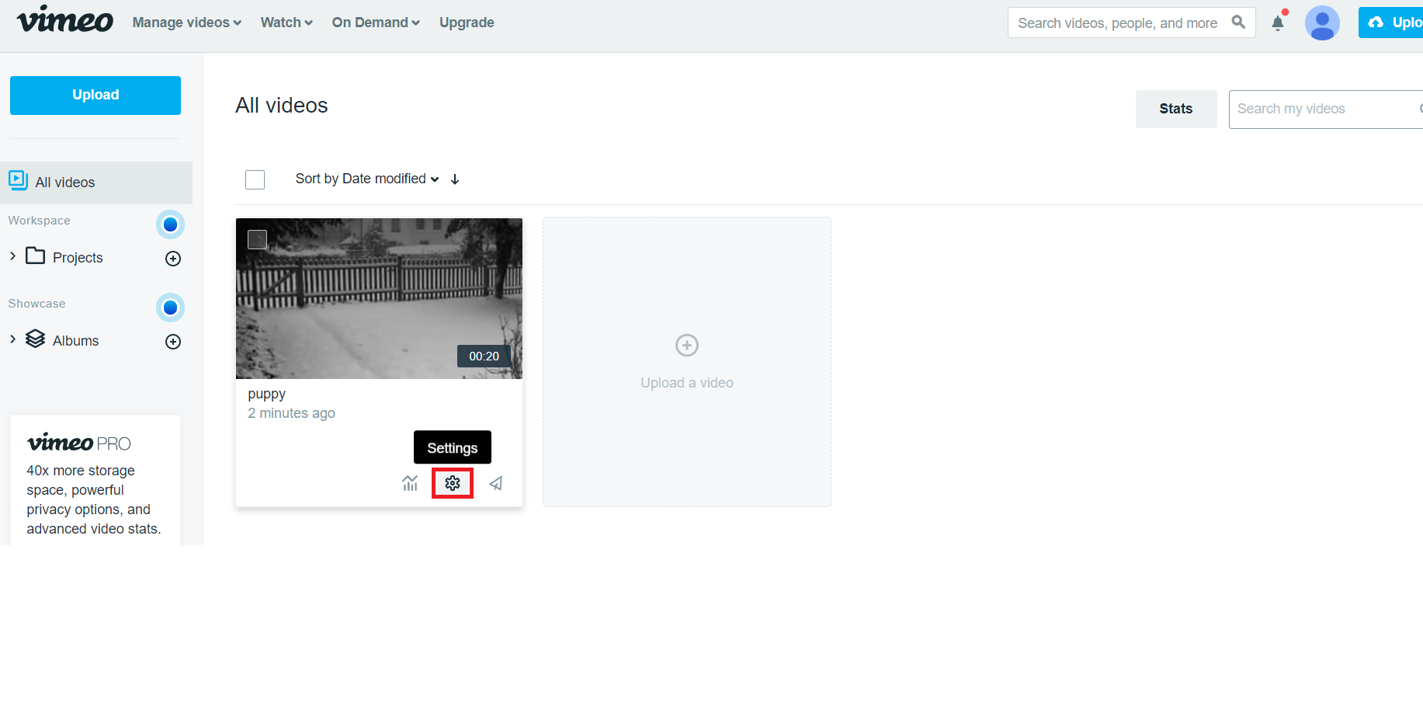This screenshot has height=706, width=1423.
Task: Open the Watch menu
Action: [x=286, y=23]
